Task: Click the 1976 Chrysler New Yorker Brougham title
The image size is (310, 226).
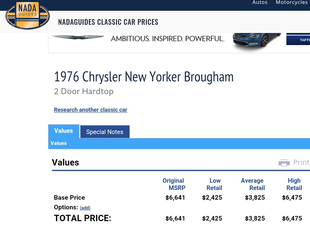Action: (x=144, y=77)
